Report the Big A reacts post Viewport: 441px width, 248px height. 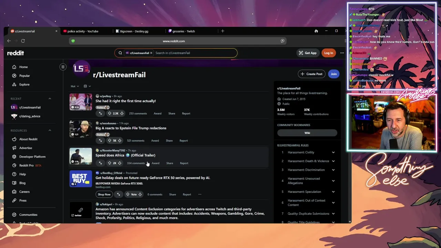[x=184, y=141]
